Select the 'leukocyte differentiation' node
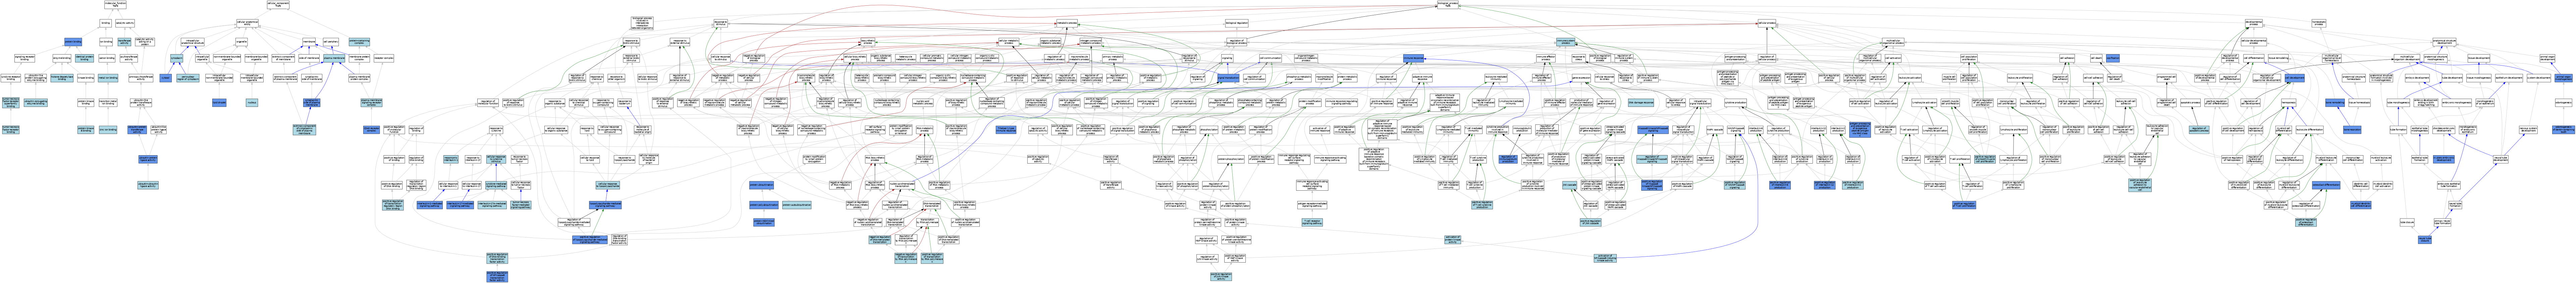 pos(2310,129)
